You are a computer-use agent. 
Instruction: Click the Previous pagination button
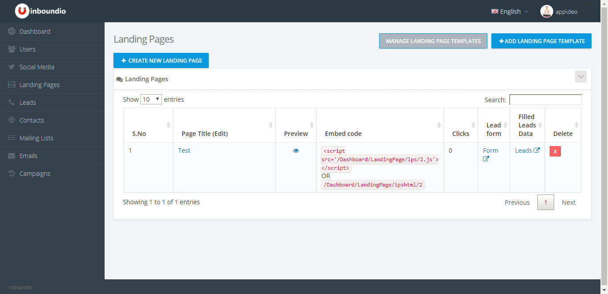(x=517, y=203)
